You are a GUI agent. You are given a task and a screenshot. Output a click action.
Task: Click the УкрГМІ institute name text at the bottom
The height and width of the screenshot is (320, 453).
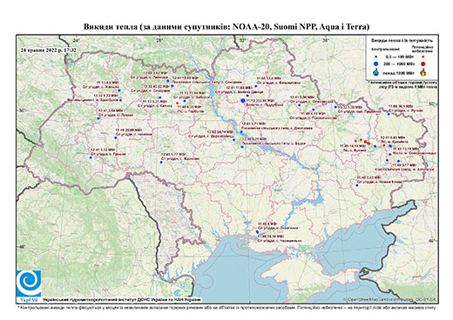122,299
